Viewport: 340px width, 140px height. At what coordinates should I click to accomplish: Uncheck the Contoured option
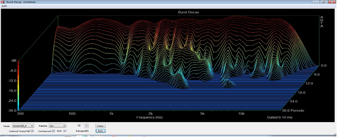53,131
